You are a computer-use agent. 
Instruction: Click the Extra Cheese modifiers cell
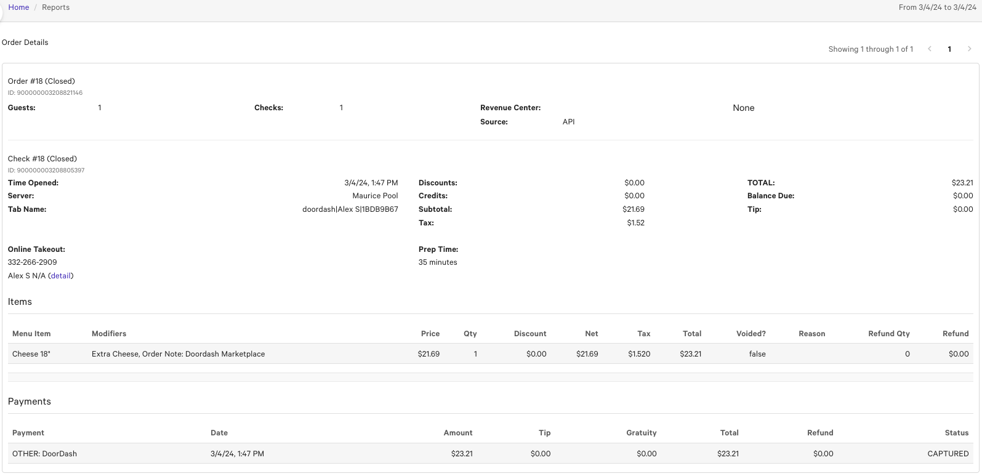coord(178,354)
